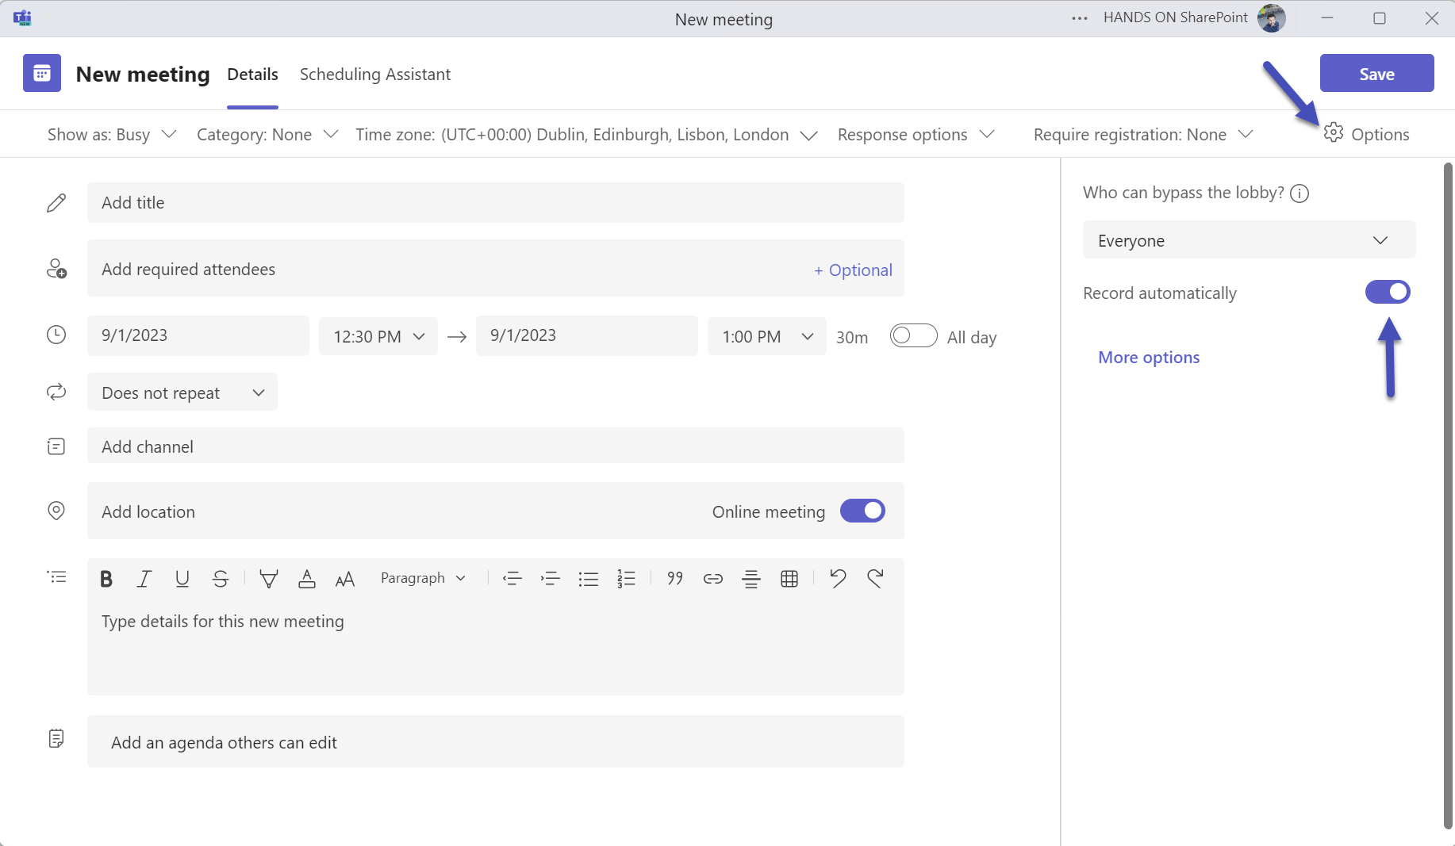Toggle Record automatically on or off

(1388, 292)
